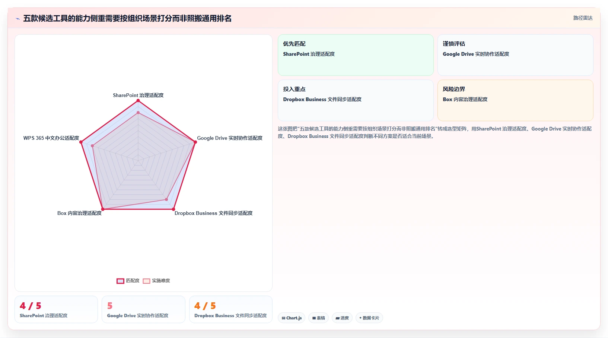Toggle the 匹配度 legend swatch
This screenshot has width=608, height=338.
click(x=120, y=281)
